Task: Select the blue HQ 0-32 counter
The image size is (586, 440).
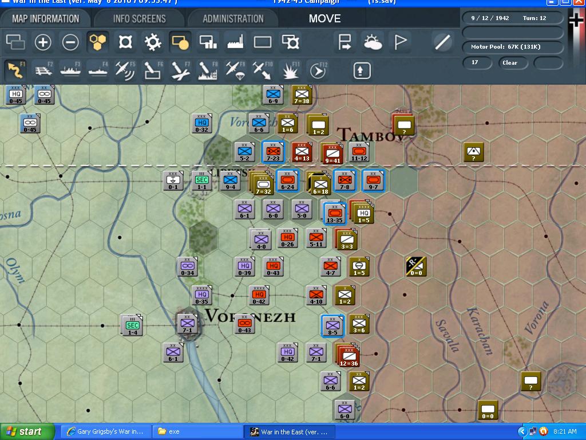Action: pyautogui.click(x=202, y=124)
